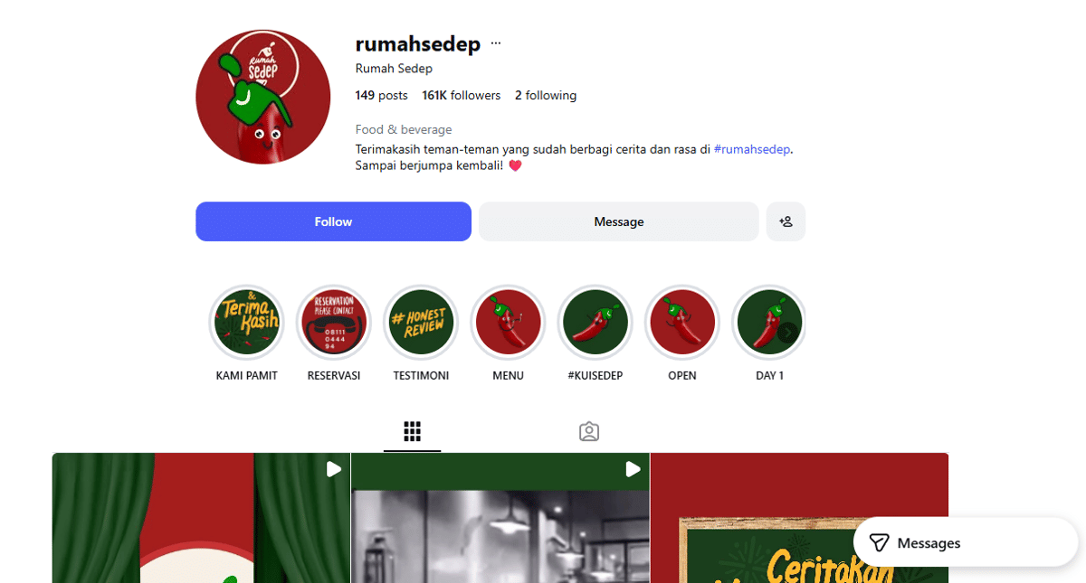Viewport: 1086px width, 583px height.
Task: Advance highlights with the next arrow chevron
Action: [x=788, y=333]
